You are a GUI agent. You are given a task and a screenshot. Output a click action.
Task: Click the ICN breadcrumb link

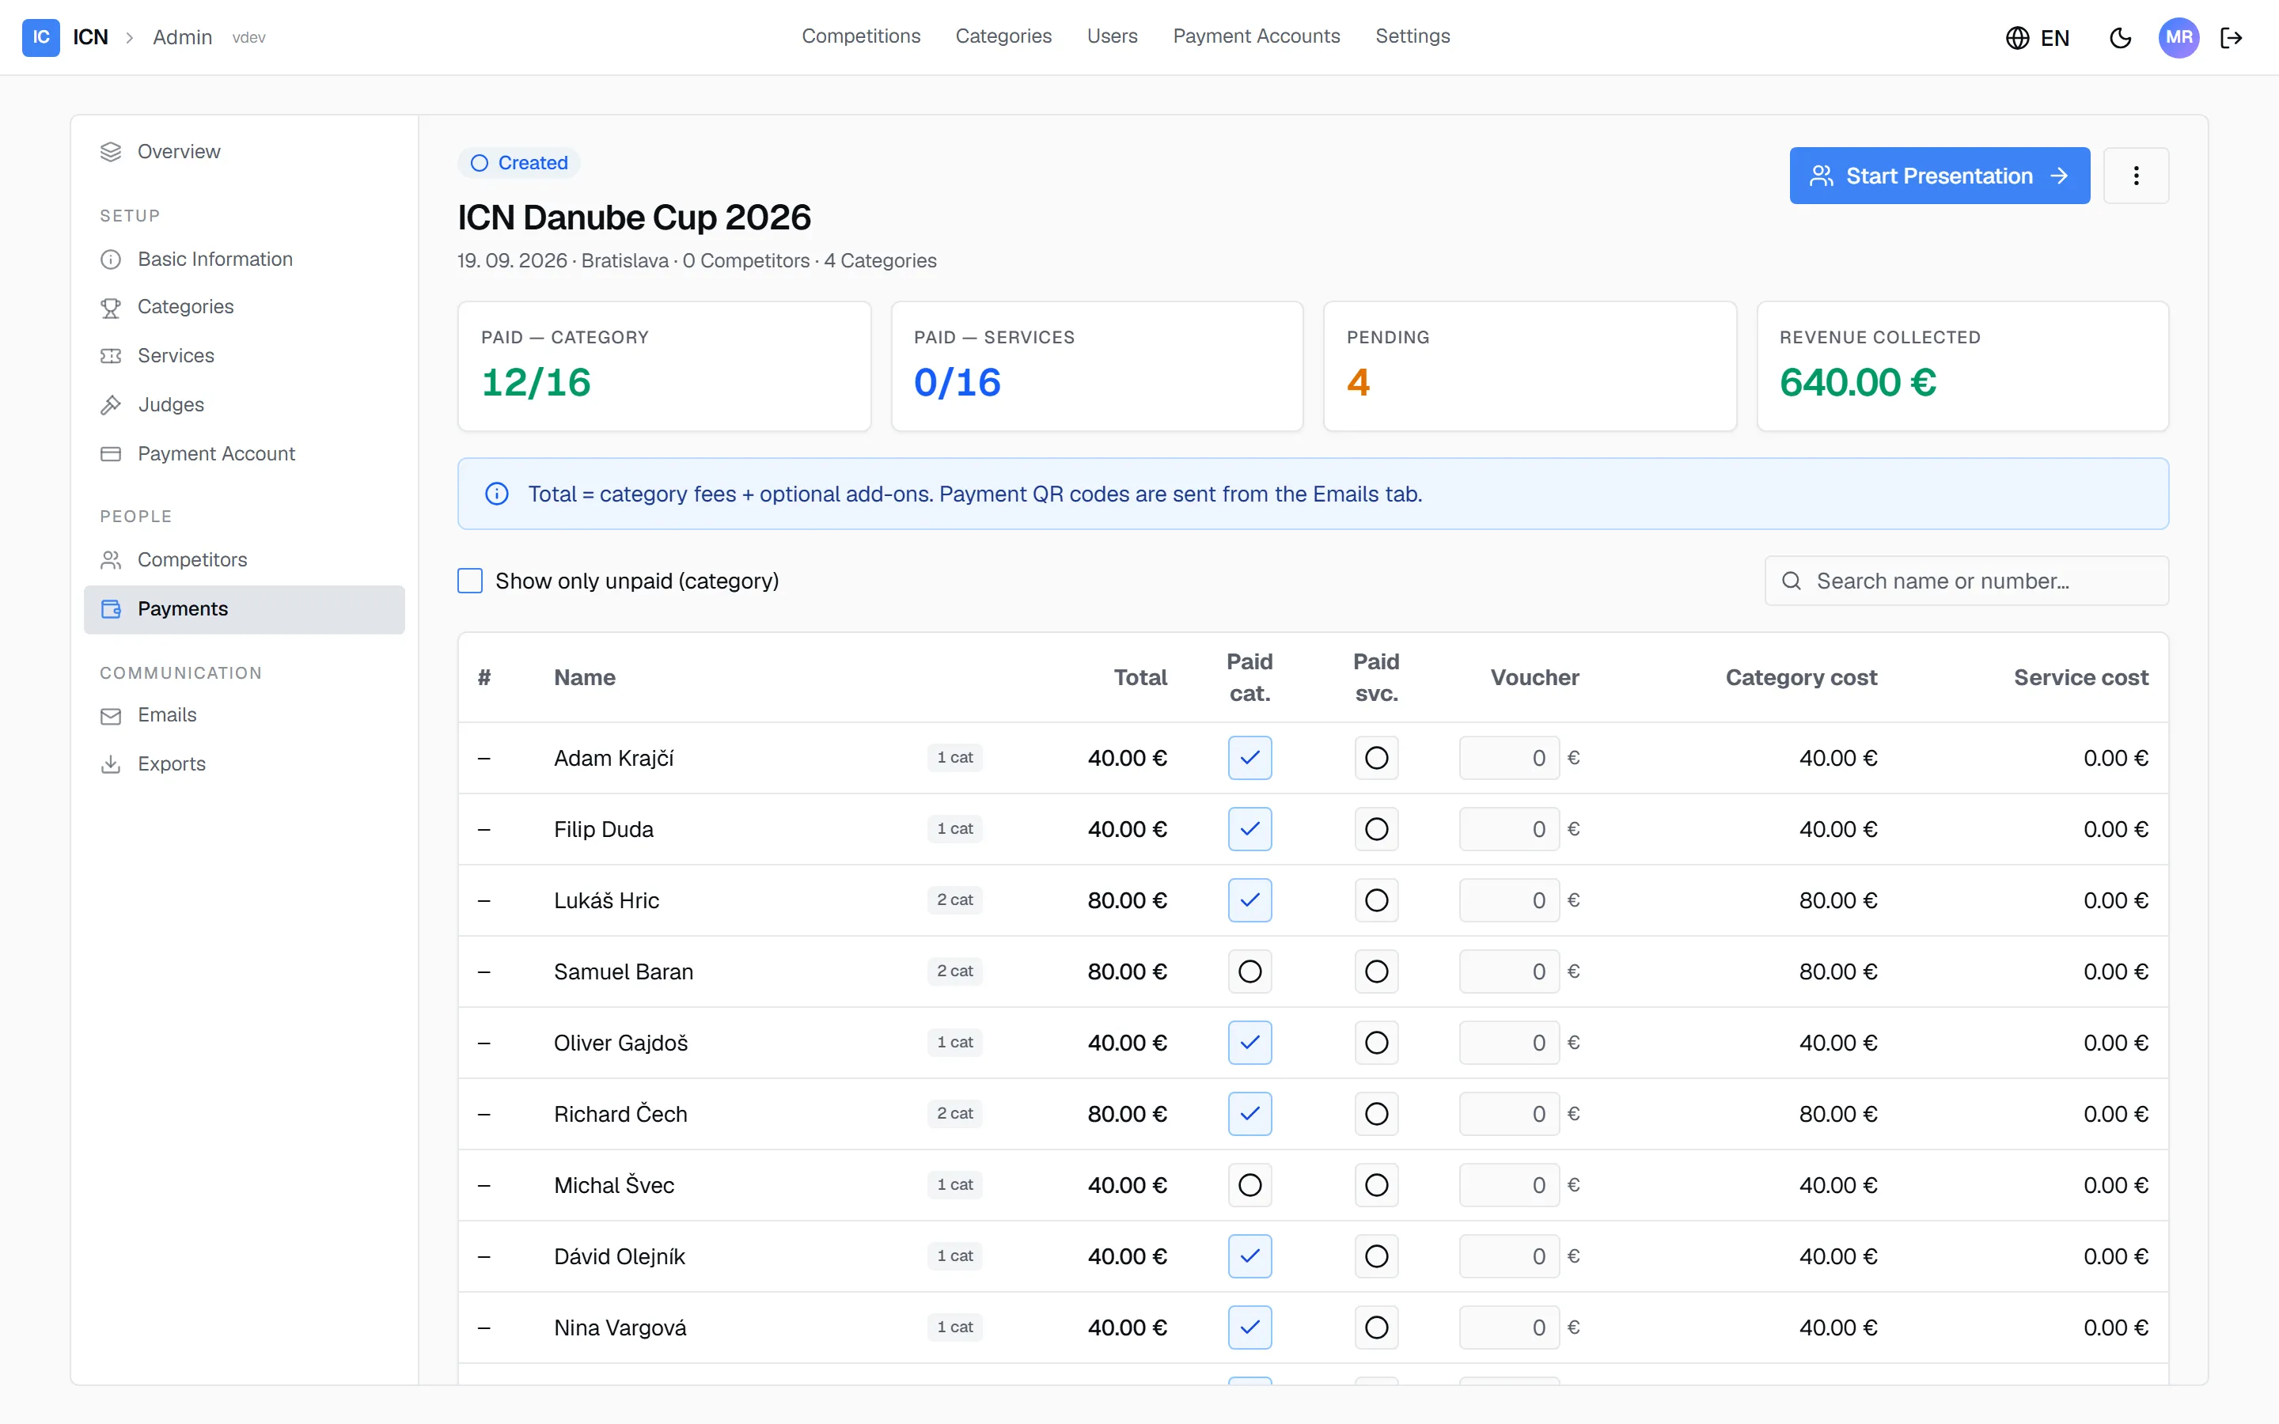pos(90,36)
